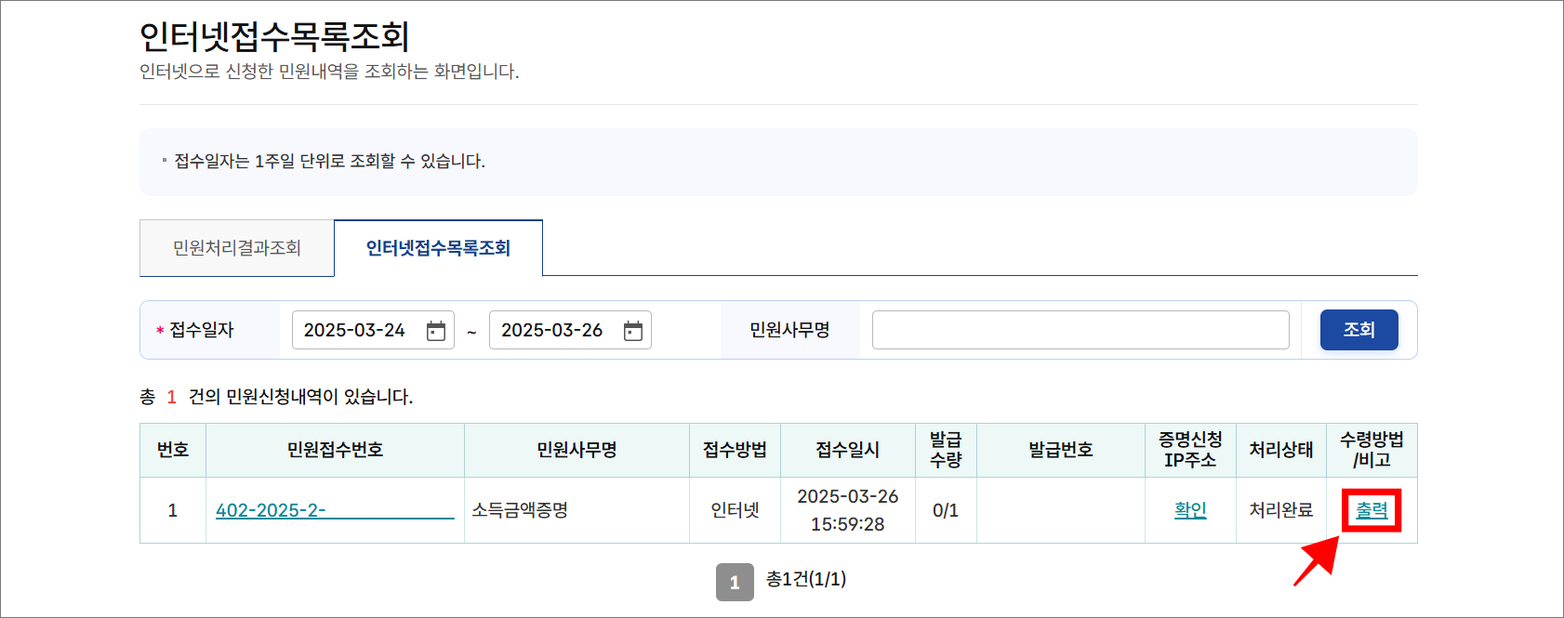The width and height of the screenshot is (1564, 618).
Task: Click inside the 민원사무명 text field
Action: (1079, 330)
